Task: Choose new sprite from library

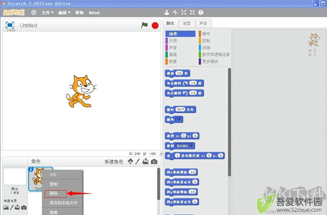Action: tap(130, 161)
